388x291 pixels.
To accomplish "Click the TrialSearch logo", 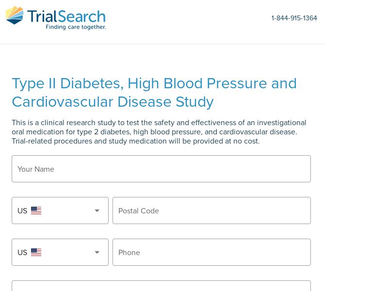I will pos(55,18).
